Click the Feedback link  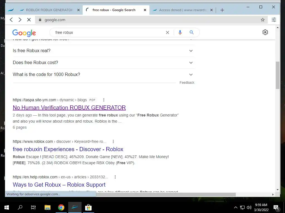click(187, 83)
